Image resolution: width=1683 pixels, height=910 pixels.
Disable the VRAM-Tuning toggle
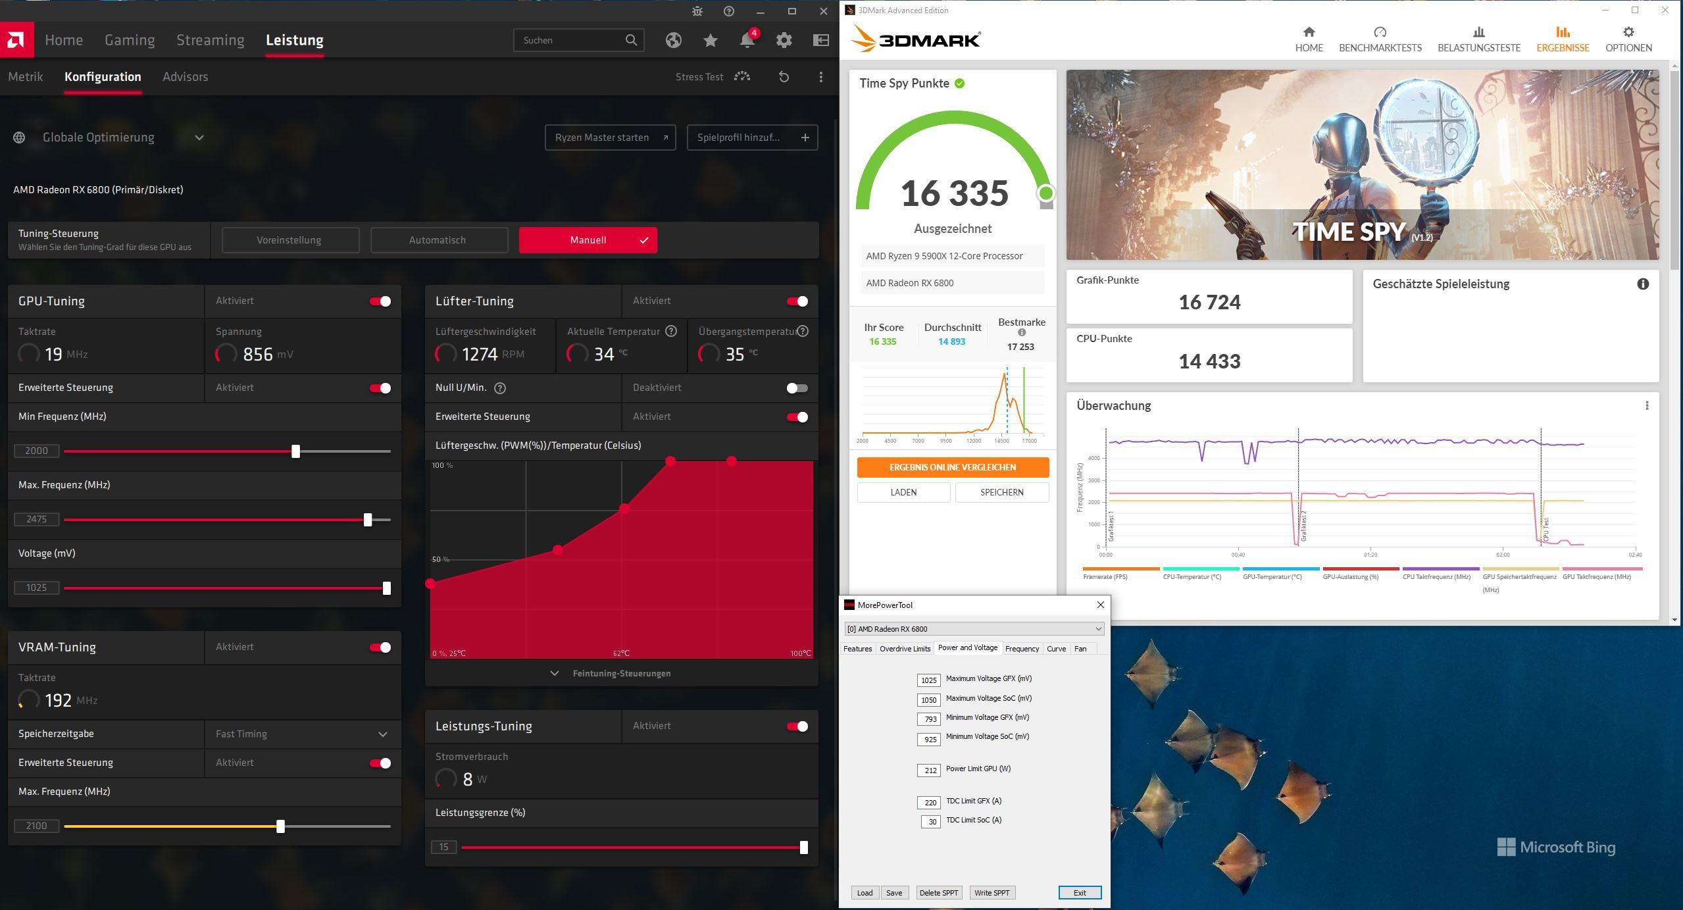[x=380, y=647]
